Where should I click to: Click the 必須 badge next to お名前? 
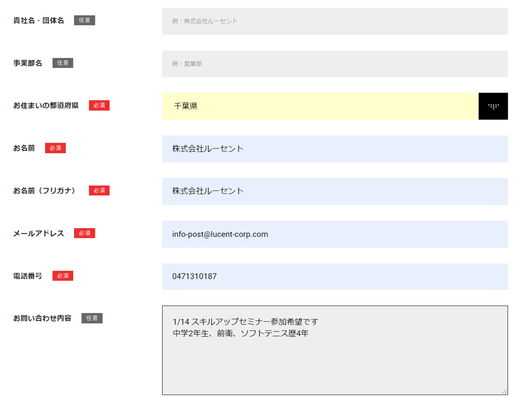55,148
